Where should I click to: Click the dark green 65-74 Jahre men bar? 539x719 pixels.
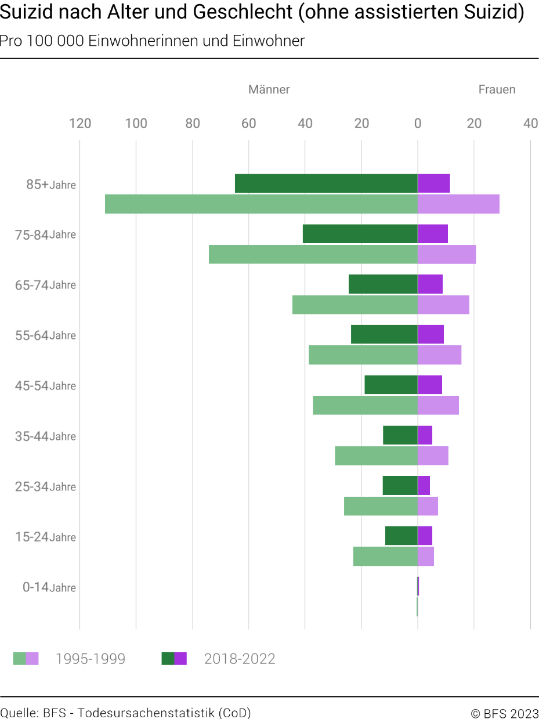point(383,284)
